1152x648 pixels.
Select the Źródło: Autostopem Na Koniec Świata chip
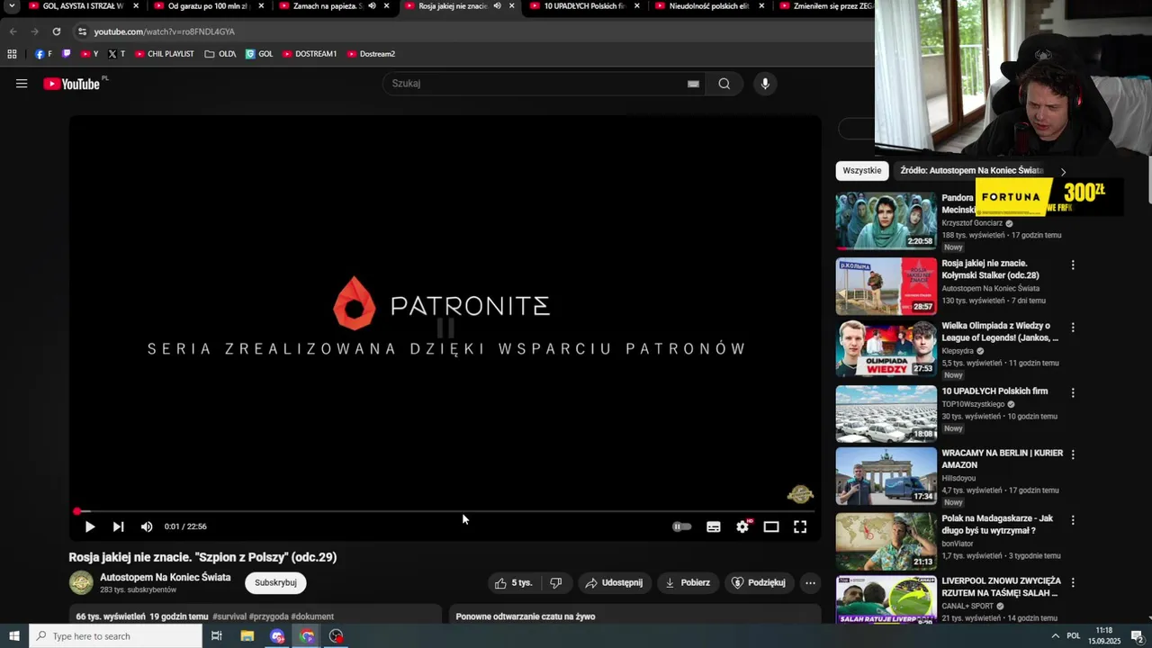click(x=971, y=171)
